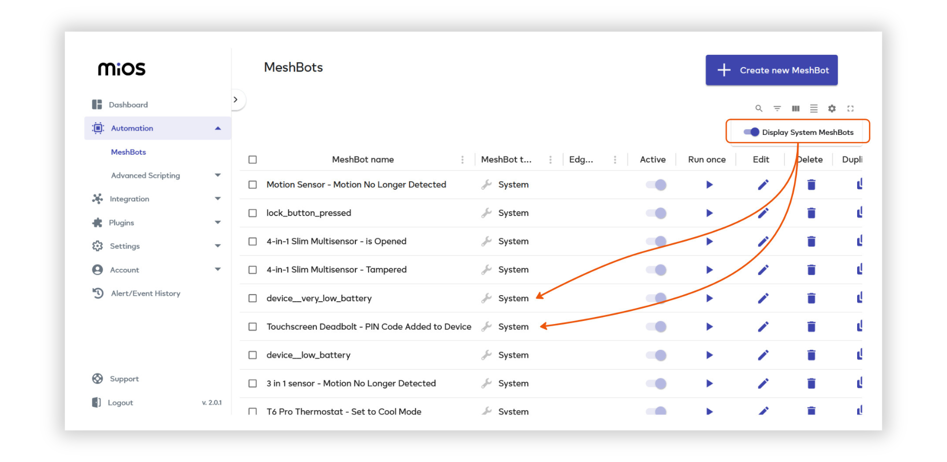Open Support page
Viewport: 947px width, 462px height.
(124, 379)
